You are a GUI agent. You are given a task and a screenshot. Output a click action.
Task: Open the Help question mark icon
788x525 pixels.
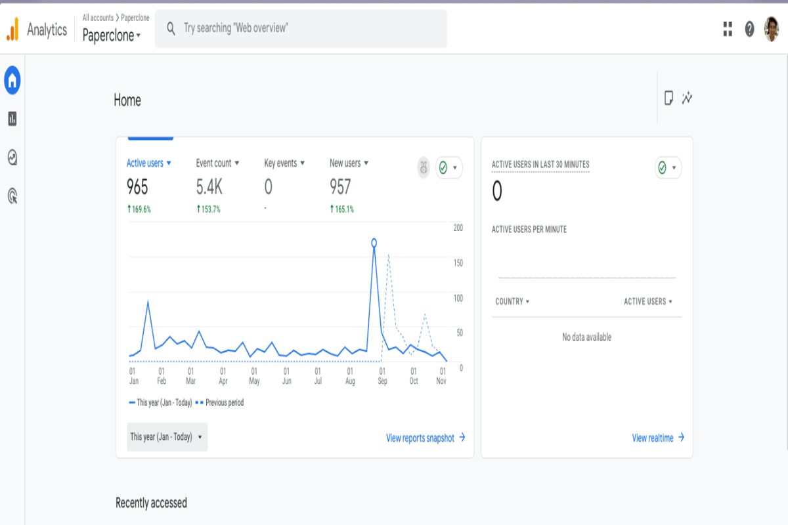pos(749,29)
